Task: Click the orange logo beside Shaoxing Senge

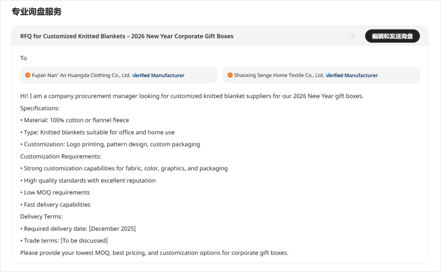Action: click(230, 75)
